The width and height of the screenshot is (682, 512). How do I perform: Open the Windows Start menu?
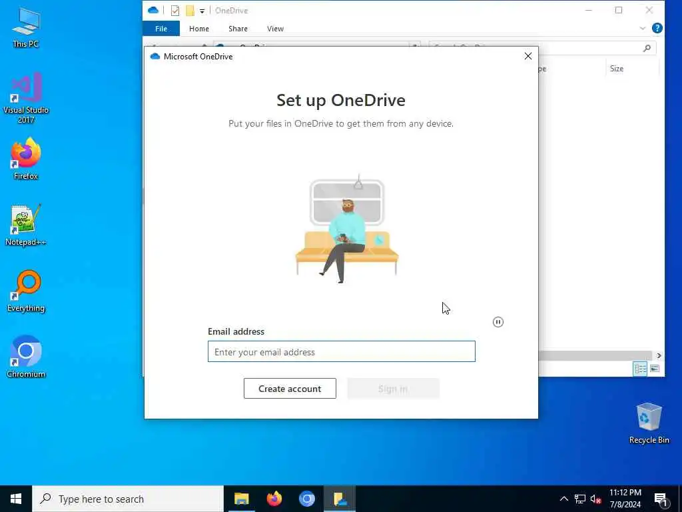point(16,499)
